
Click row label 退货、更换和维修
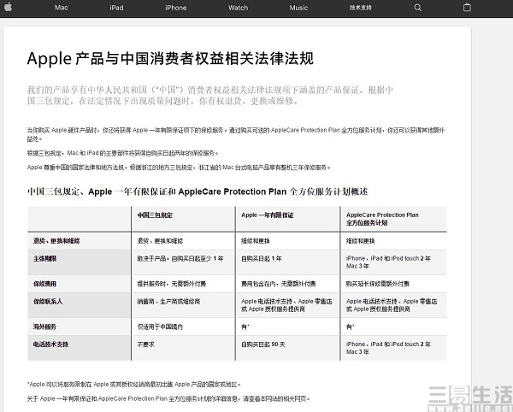56,241
